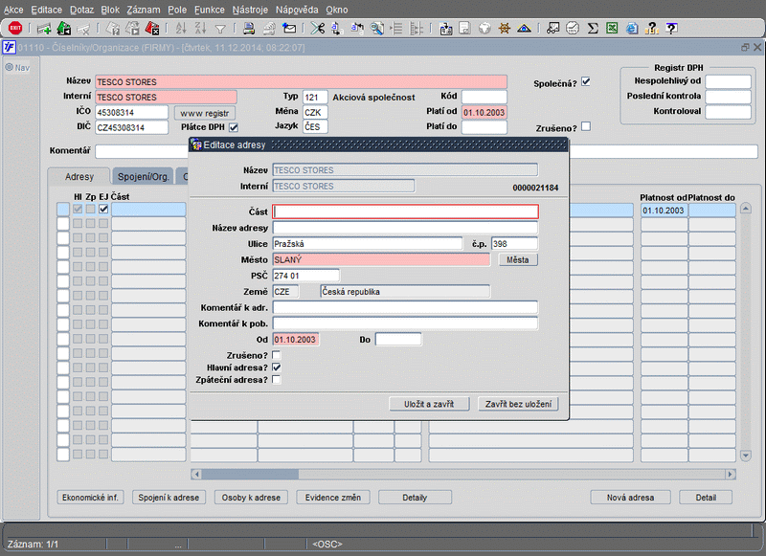Click the Komentář k pob. input field

(405, 323)
